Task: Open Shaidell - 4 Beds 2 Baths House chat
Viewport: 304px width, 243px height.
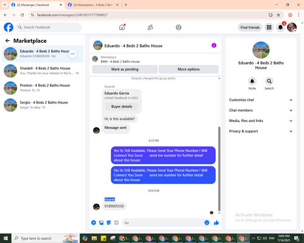Action: pyautogui.click(x=43, y=70)
